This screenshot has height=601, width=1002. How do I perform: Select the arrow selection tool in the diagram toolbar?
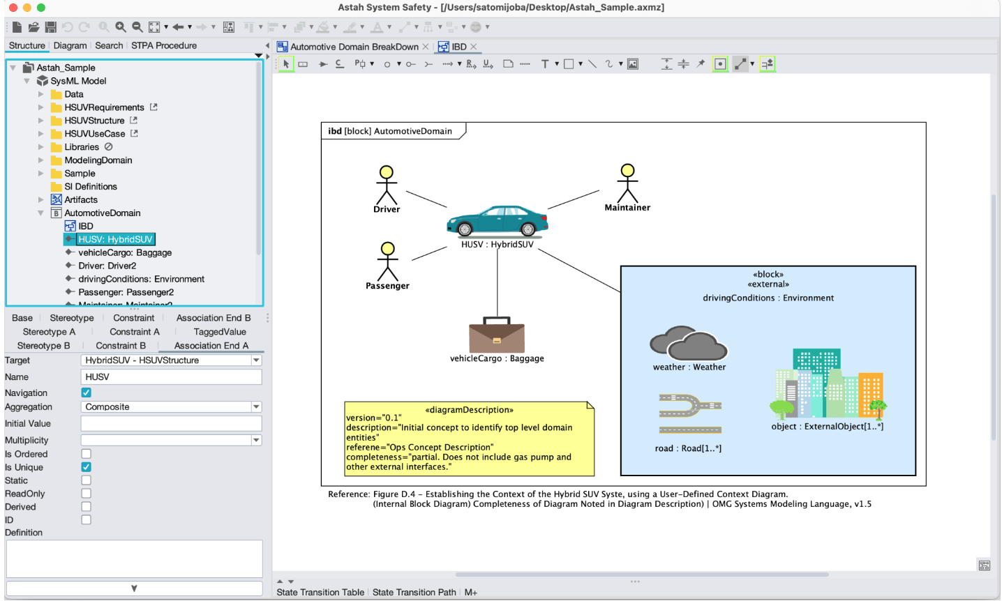(287, 63)
